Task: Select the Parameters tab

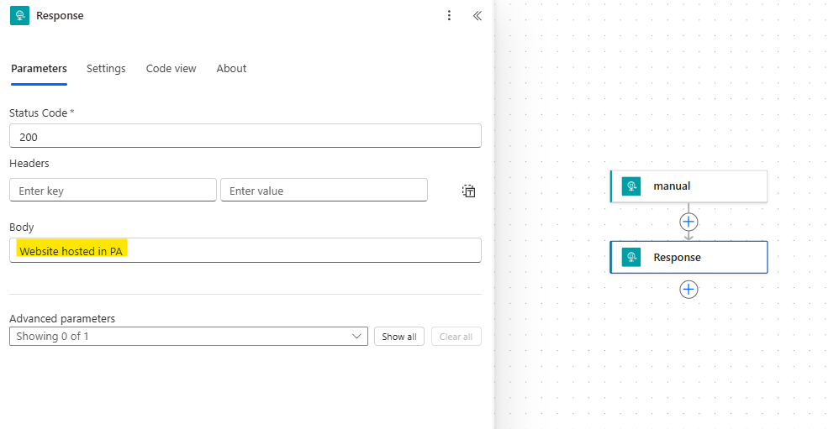Action: point(39,68)
